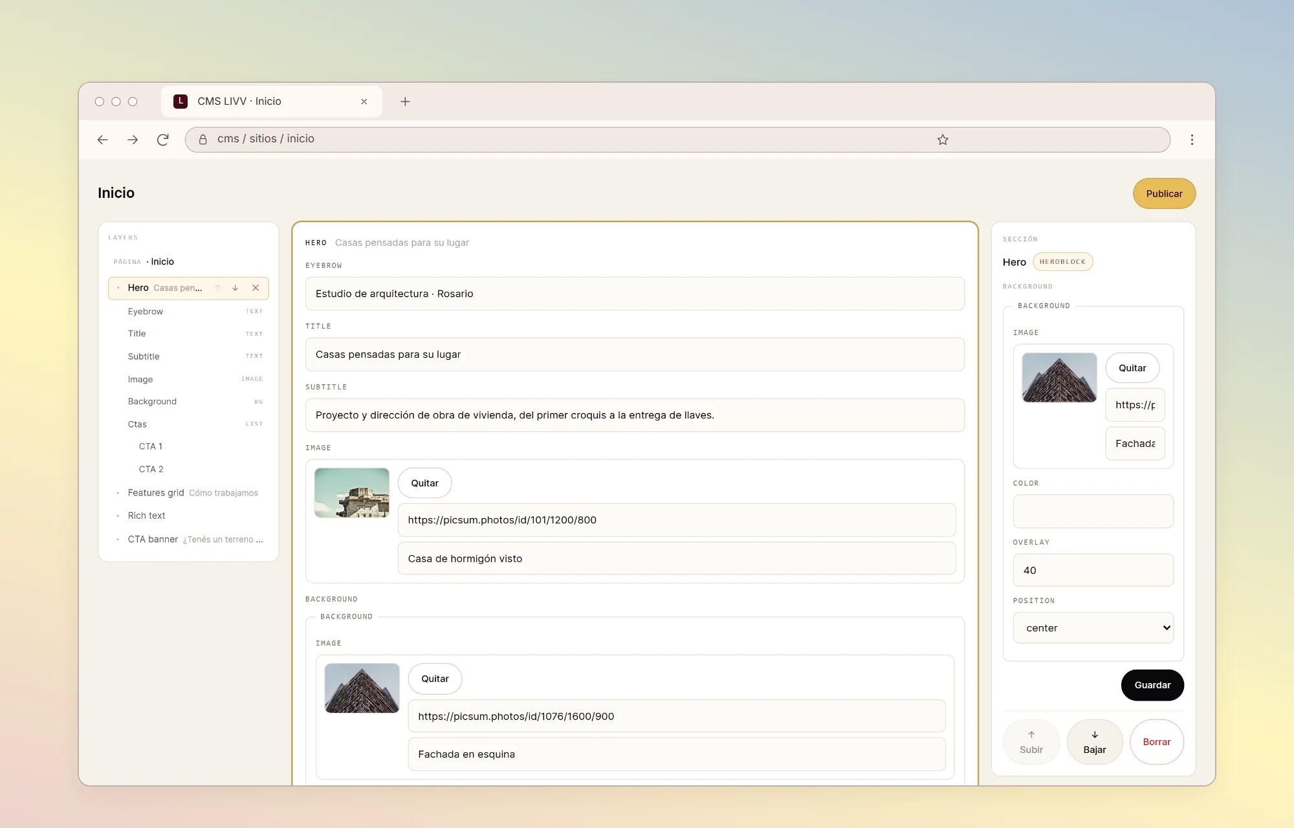Click the lock icon in the address bar
Viewport: 1294px width, 828px height.
click(203, 139)
